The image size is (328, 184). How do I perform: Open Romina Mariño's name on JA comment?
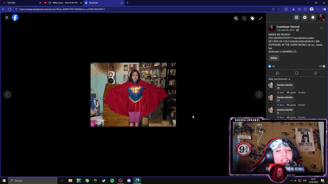coord(285,85)
